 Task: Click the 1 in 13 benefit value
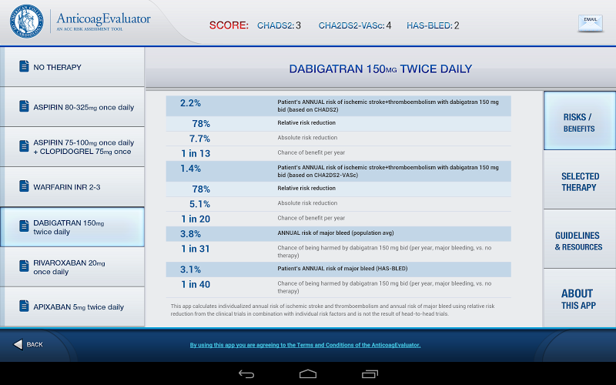196,153
